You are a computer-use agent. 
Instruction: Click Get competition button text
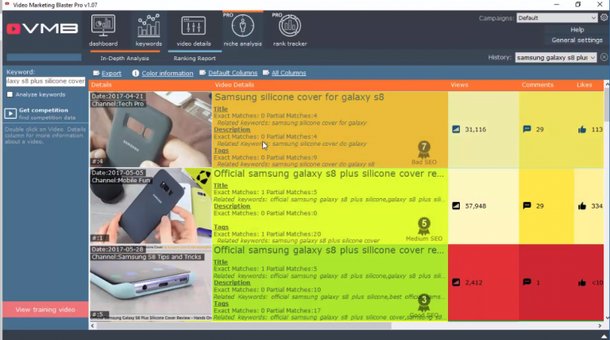[x=43, y=110]
